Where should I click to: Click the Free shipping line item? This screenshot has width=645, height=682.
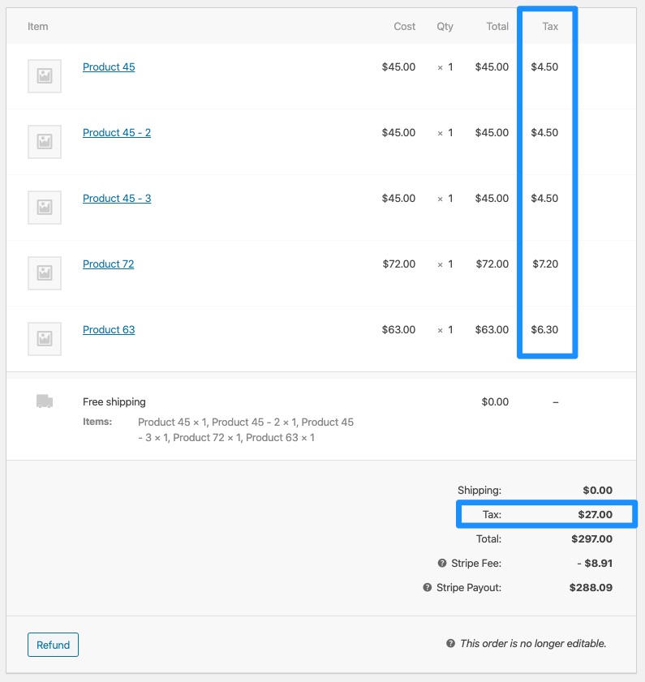point(113,401)
